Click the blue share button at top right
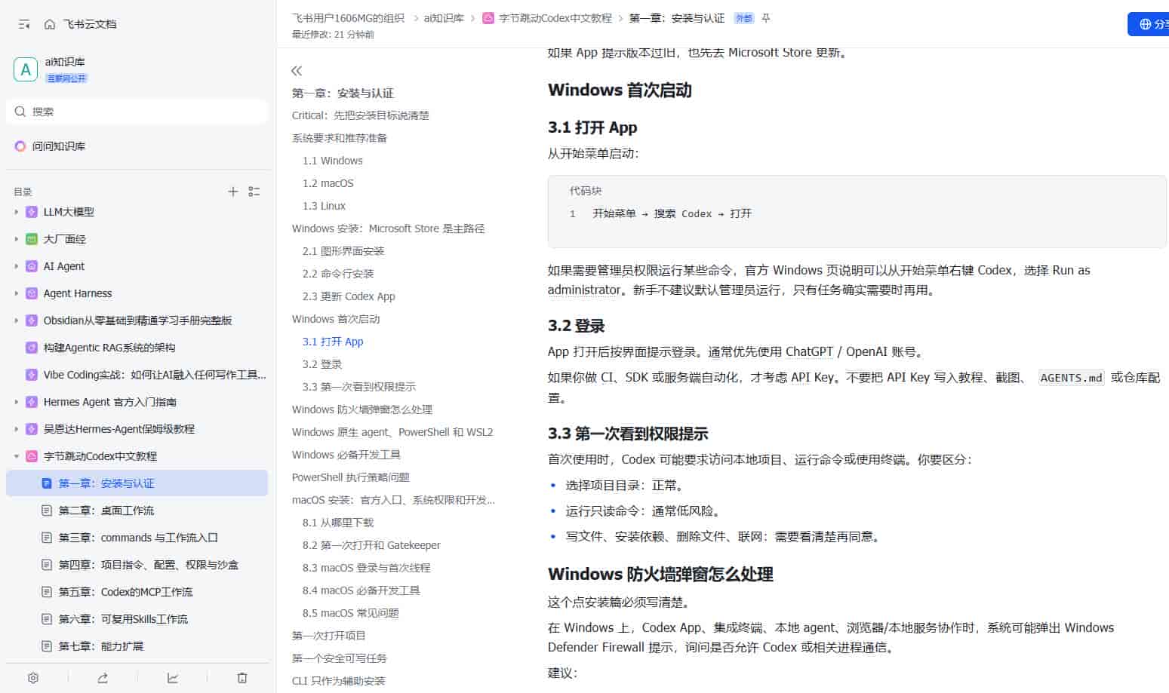This screenshot has height=693, width=1169. coord(1149,24)
